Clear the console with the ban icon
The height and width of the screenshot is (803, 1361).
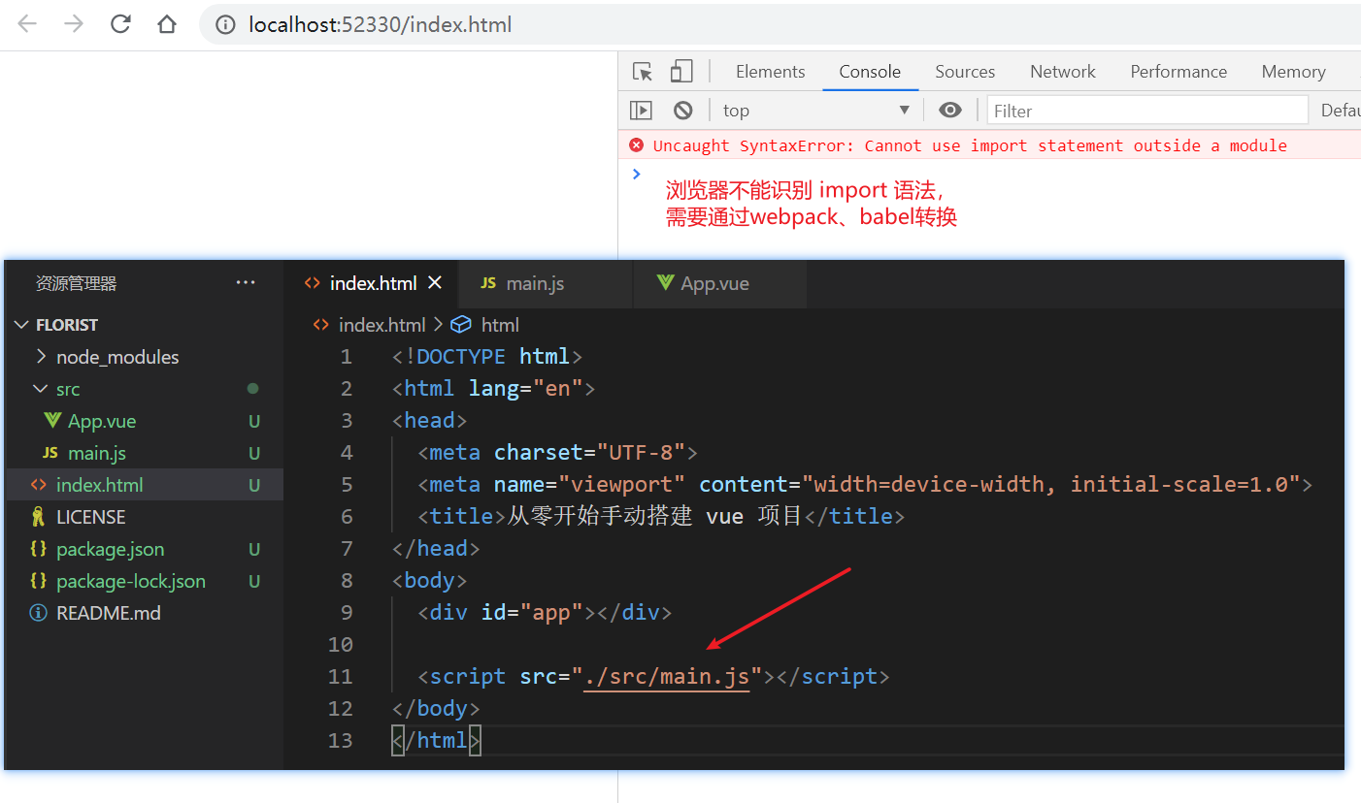click(x=683, y=111)
